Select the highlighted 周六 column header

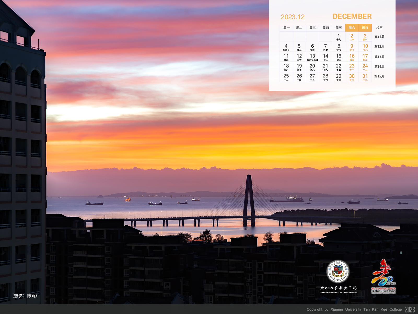[352, 28]
